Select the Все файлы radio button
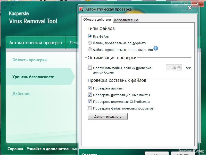Image resolution: width=206 pixels, height=155 pixels. pyautogui.click(x=90, y=36)
